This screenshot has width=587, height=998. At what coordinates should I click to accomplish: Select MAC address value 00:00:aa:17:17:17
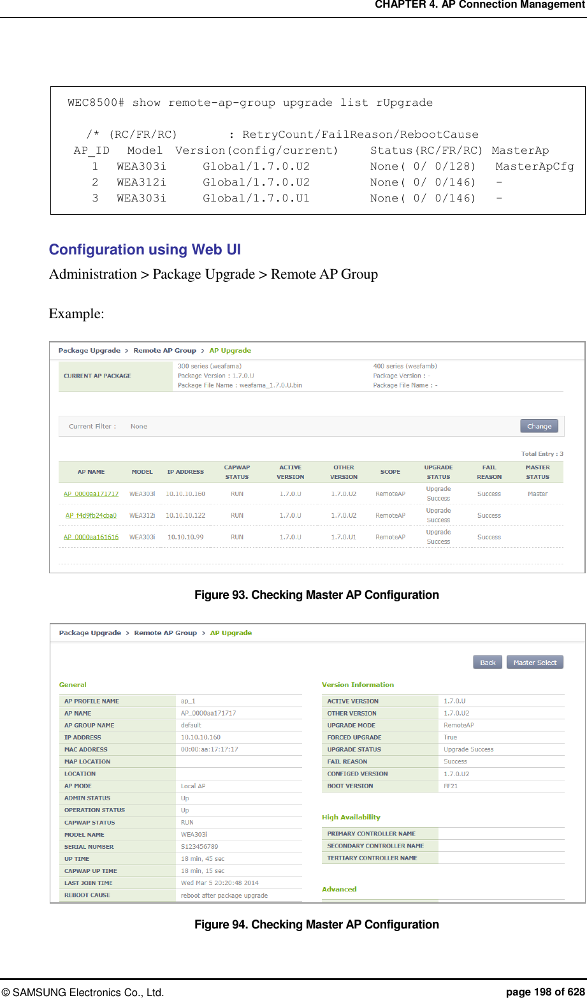209,749
